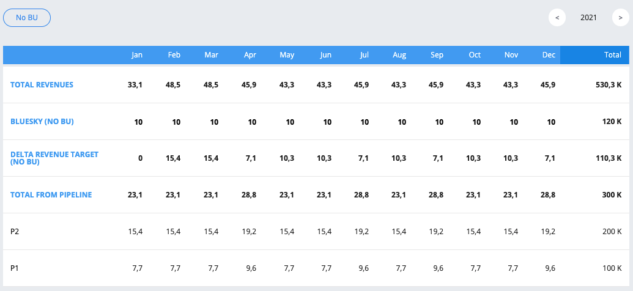Click the Jun column header
This screenshot has width=633, height=291.
(326, 55)
